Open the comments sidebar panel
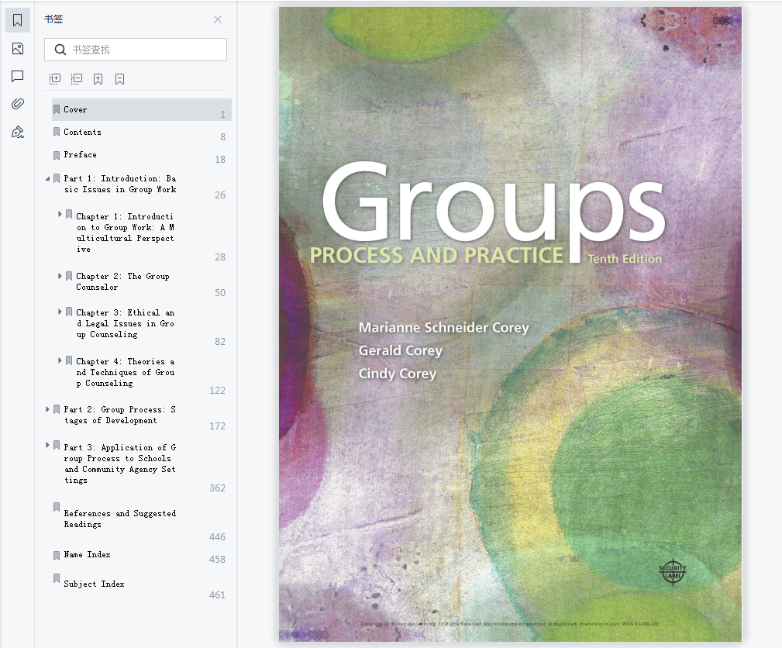The image size is (782, 648). pos(18,76)
